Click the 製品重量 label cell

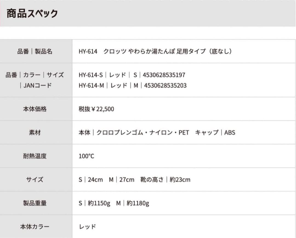point(36,203)
